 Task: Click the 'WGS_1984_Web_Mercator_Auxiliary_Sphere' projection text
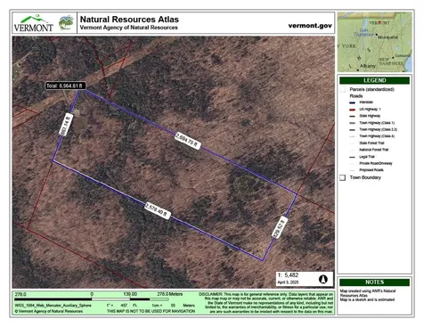(x=53, y=306)
